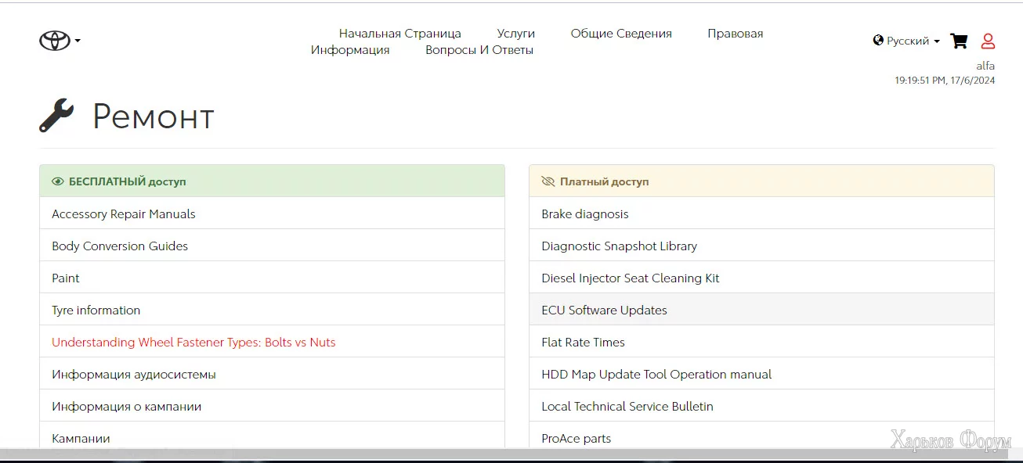The width and height of the screenshot is (1023, 463).
Task: Select Общие Сведения in navigation
Action: pos(621,34)
